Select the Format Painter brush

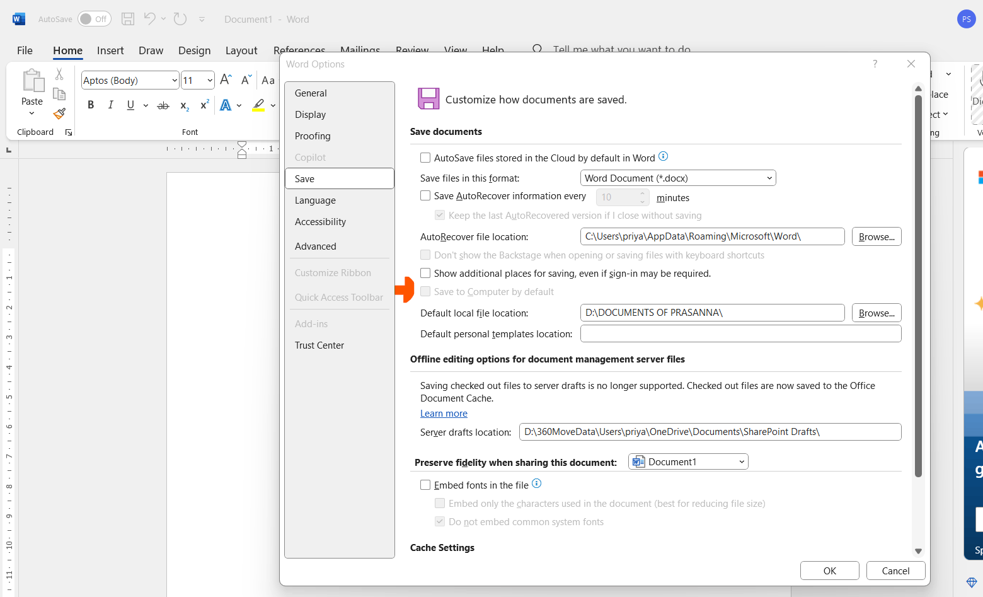(x=59, y=113)
